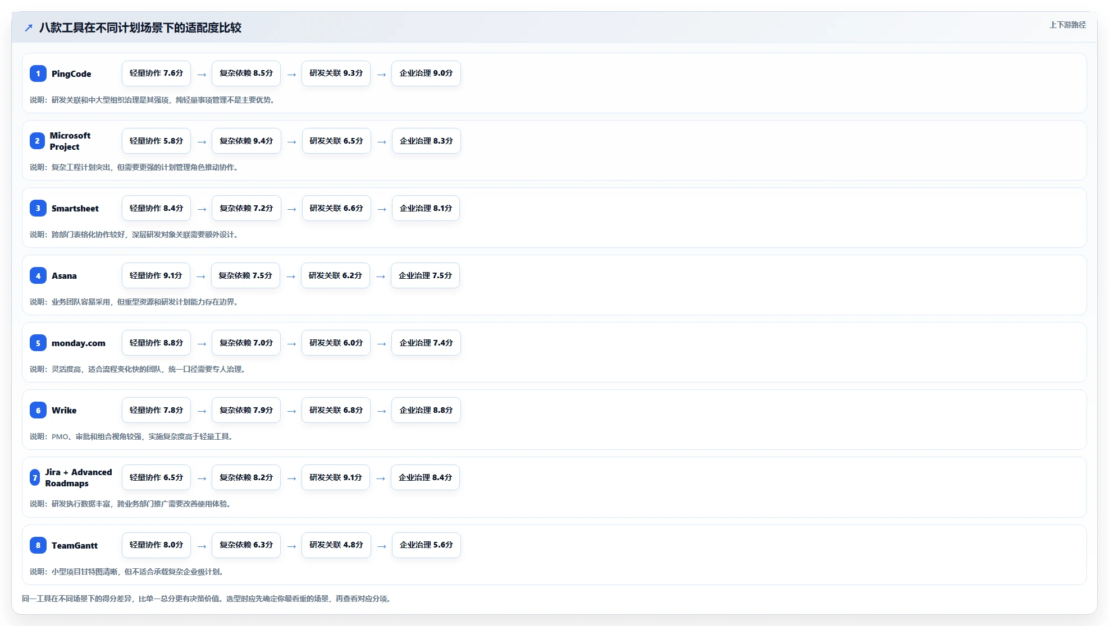Select monday.com 企业治理 7.4分 chip
Image resolution: width=1109 pixels, height=626 pixels.
pos(426,343)
